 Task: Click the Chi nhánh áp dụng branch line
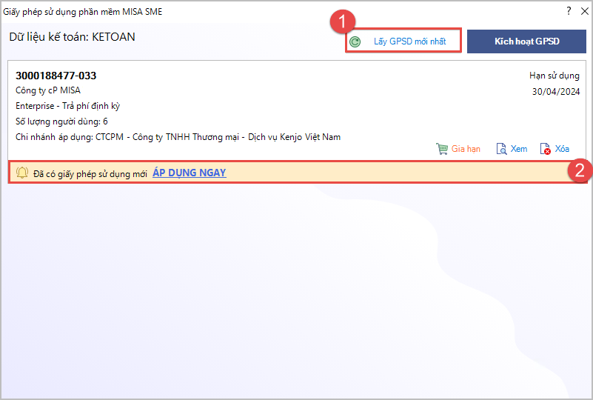point(178,137)
